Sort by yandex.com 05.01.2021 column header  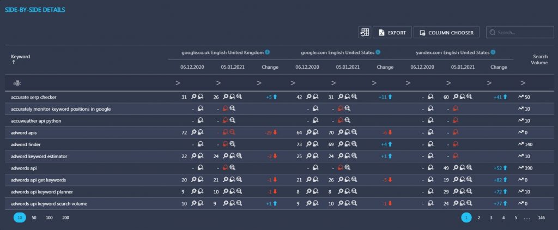(463, 67)
